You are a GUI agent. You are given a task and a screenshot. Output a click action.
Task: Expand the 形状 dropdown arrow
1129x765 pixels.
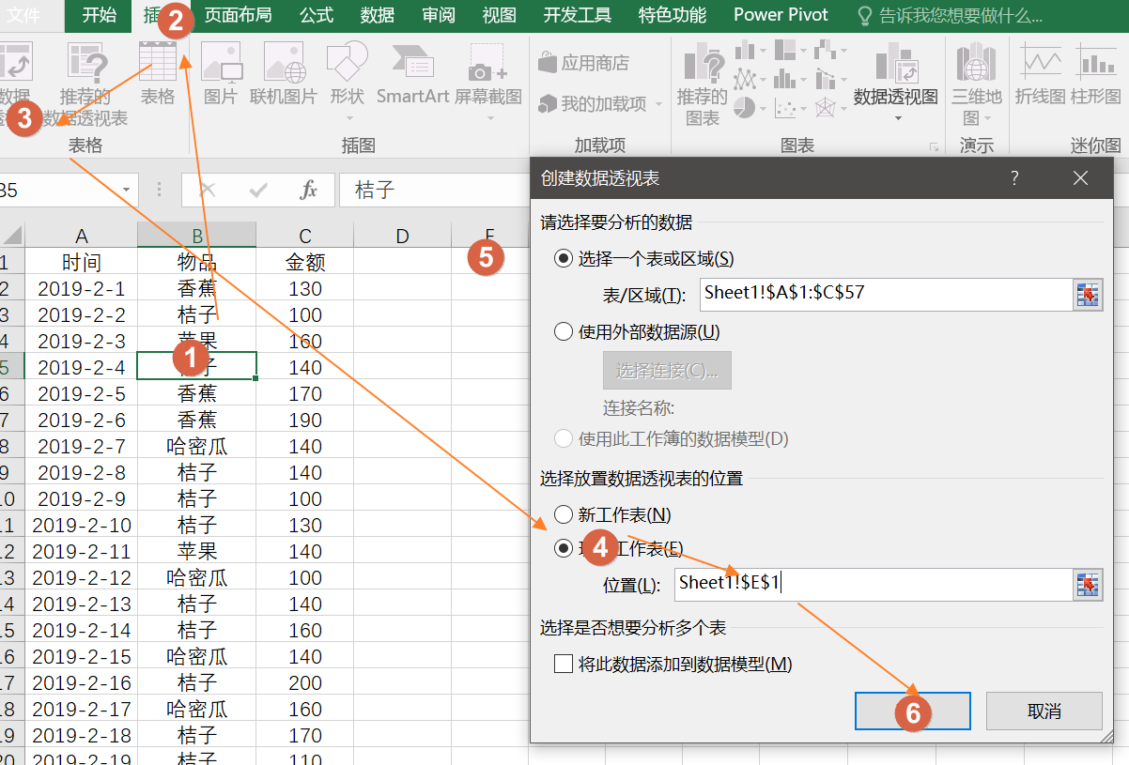click(349, 119)
